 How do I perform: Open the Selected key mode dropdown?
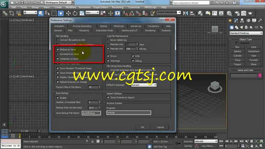(x=206, y=141)
